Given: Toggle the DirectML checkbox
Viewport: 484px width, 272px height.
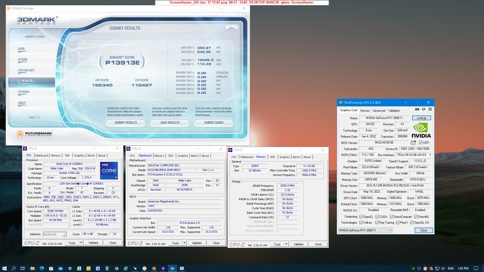Looking at the screenshot, I should click(x=416, y=217).
